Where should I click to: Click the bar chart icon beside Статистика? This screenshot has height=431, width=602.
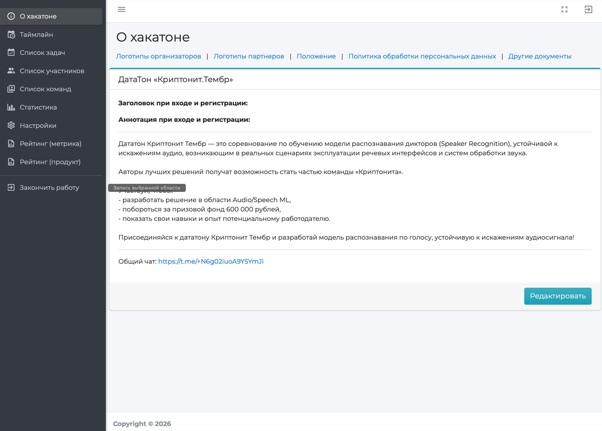click(11, 107)
